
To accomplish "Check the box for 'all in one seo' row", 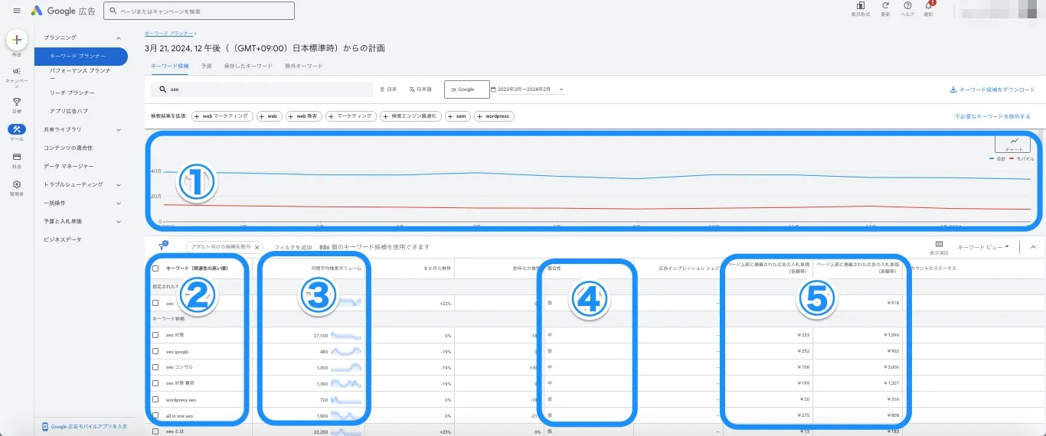I will (x=156, y=415).
